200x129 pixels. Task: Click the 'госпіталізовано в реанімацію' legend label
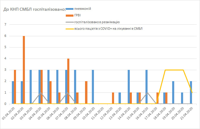click(x=97, y=22)
